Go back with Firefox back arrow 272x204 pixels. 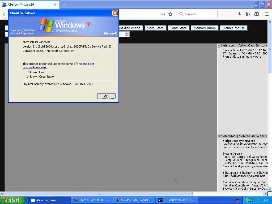(5, 14)
